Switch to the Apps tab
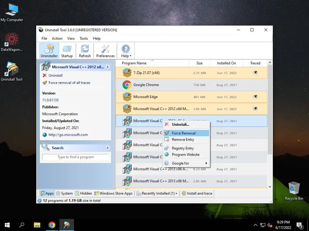Screen dimensions: 309x231 [47, 193]
